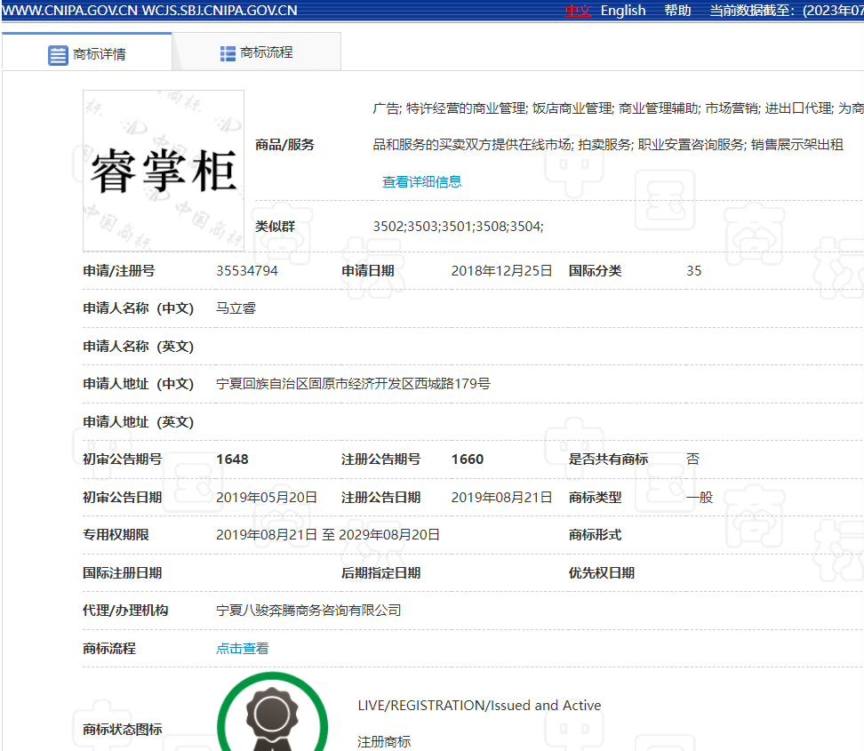This screenshot has height=751, width=864.
Task: Click the registration number 35534794
Action: click(247, 271)
